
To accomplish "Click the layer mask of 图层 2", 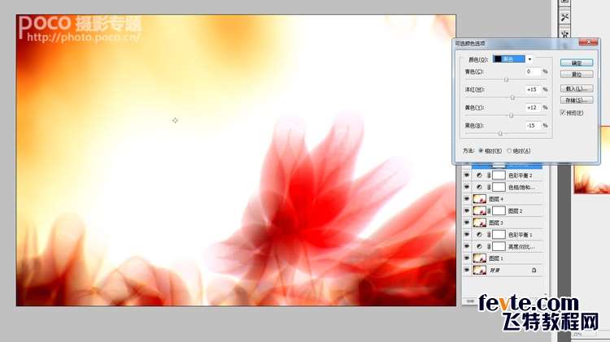I will [499, 211].
